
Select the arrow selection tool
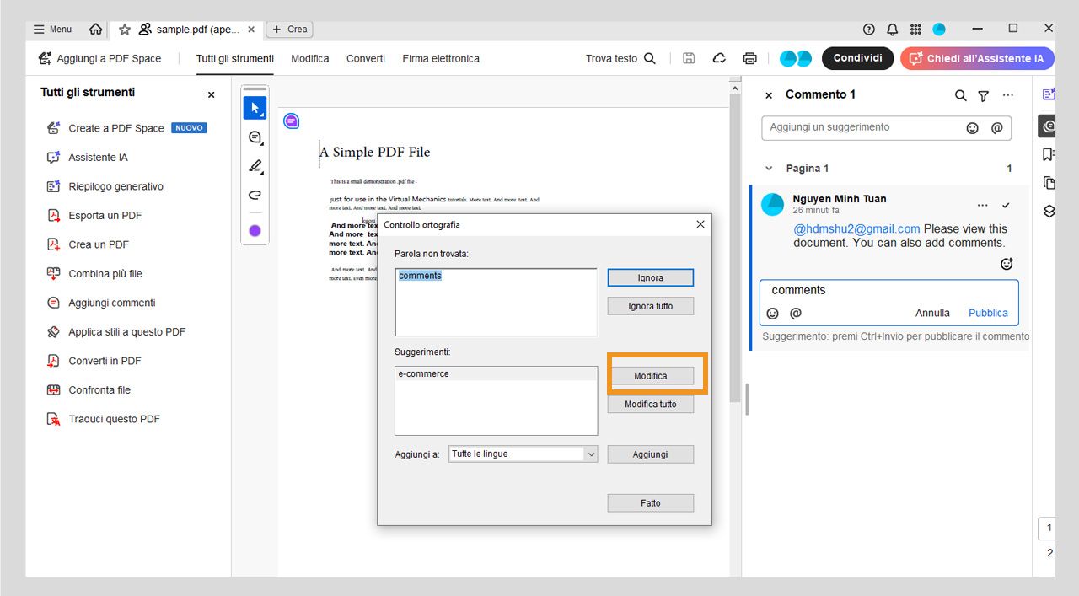click(x=255, y=108)
